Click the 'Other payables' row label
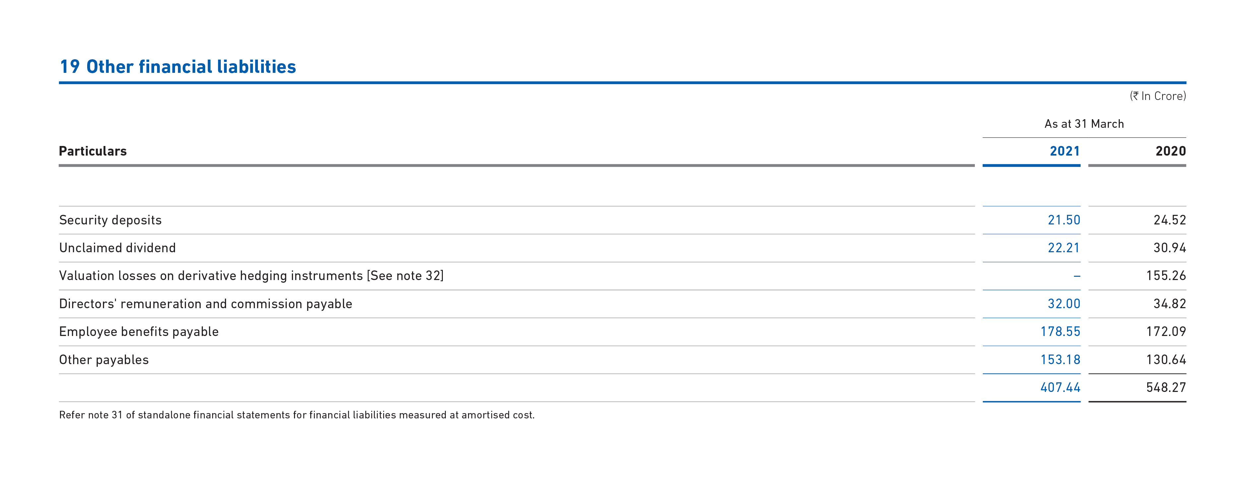The width and height of the screenshot is (1245, 477). click(104, 360)
